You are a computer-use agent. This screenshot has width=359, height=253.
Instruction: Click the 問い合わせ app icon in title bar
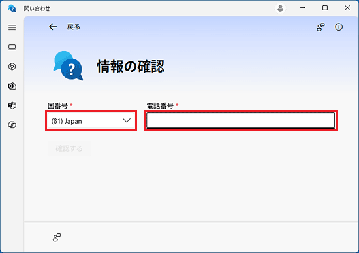pyautogui.click(x=12, y=8)
